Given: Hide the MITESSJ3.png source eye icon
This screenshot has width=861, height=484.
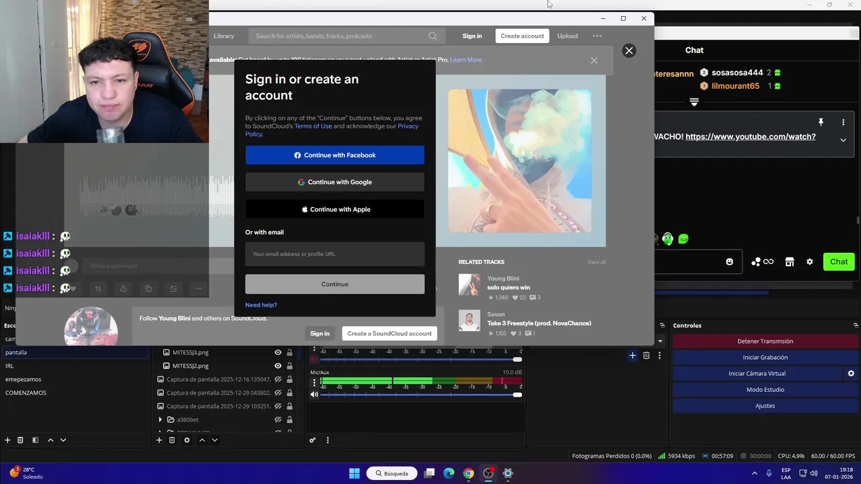Looking at the screenshot, I should coord(278,352).
